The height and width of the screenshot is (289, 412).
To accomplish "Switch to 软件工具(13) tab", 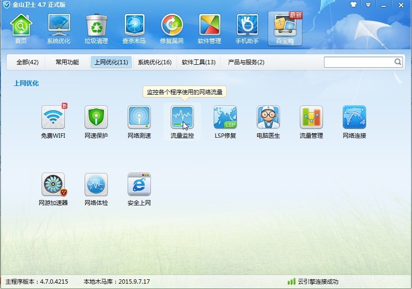I will pyautogui.click(x=199, y=62).
